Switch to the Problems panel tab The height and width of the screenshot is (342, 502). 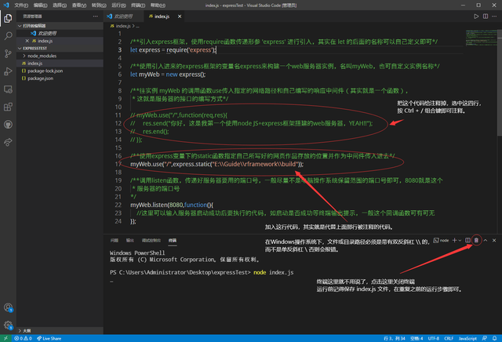pos(115,240)
